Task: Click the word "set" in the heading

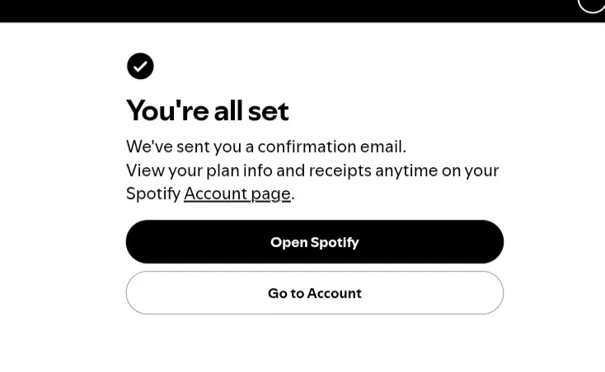Action: [268, 112]
